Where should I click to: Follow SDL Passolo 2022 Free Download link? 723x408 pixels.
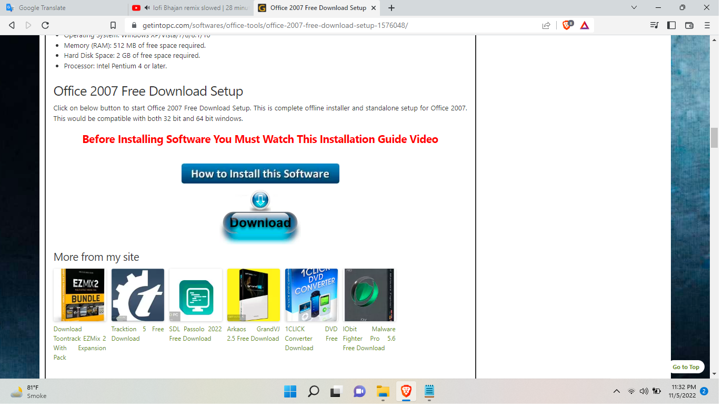pos(196,334)
